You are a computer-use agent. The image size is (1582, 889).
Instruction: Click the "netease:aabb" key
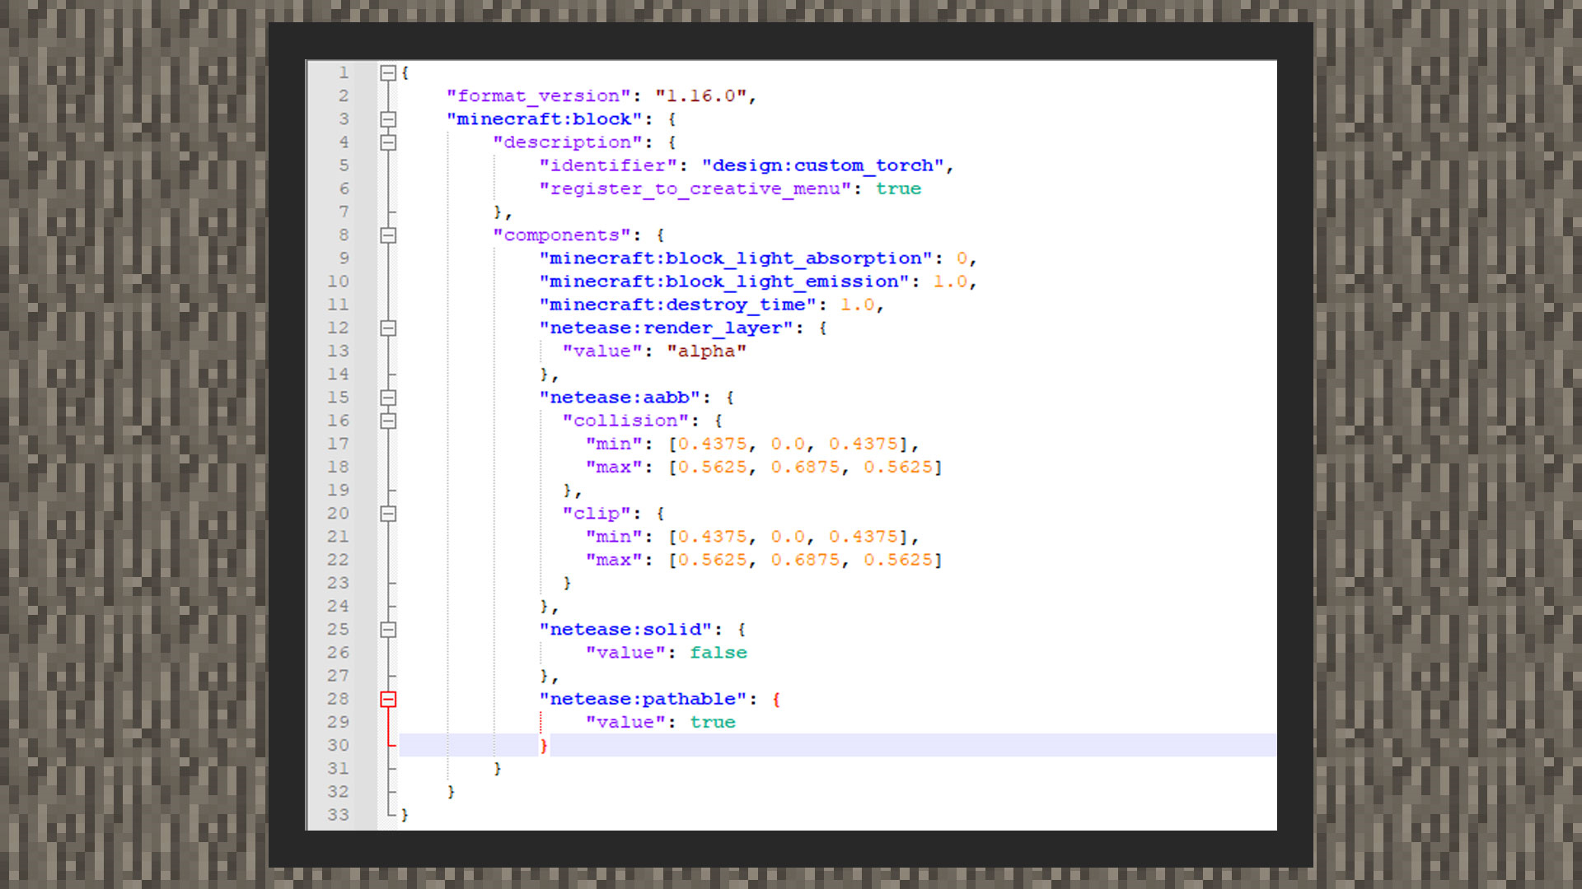pyautogui.click(x=620, y=398)
